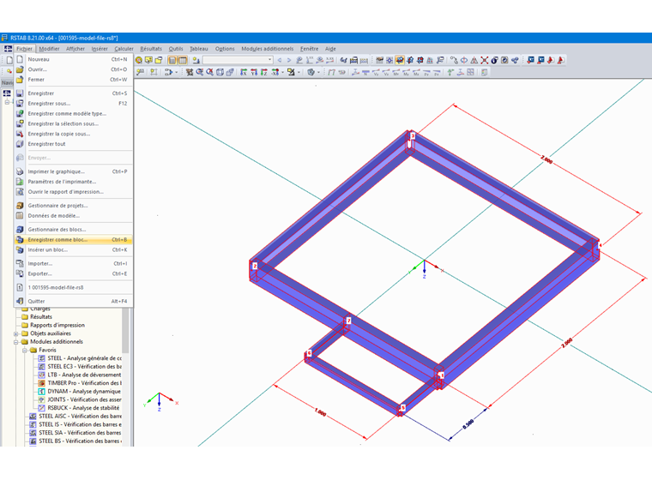Click node 3 in the model view

click(413, 136)
